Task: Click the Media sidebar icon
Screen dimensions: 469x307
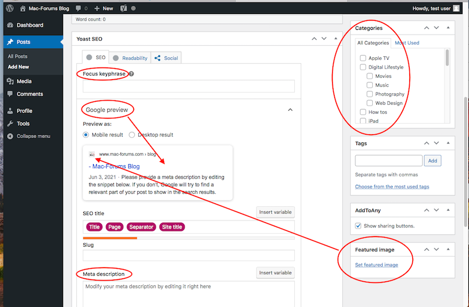Action: [x=10, y=81]
